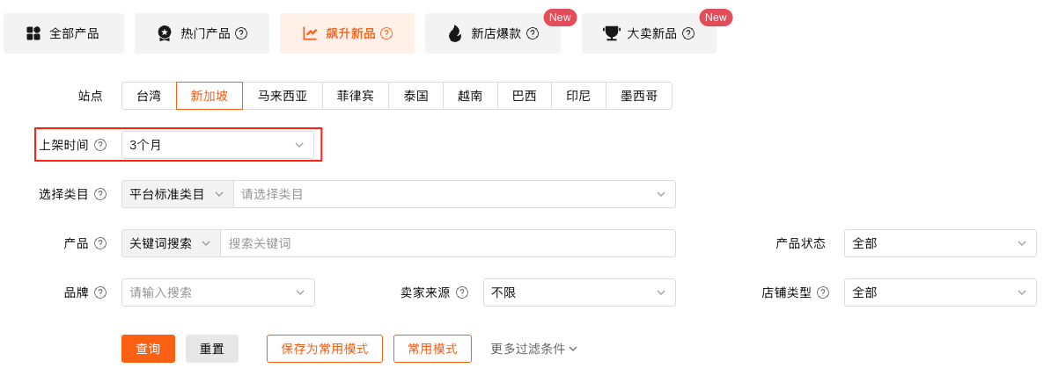Click help icon beside 飙升新品 tab
The width and height of the screenshot is (1051, 368).
point(386,33)
